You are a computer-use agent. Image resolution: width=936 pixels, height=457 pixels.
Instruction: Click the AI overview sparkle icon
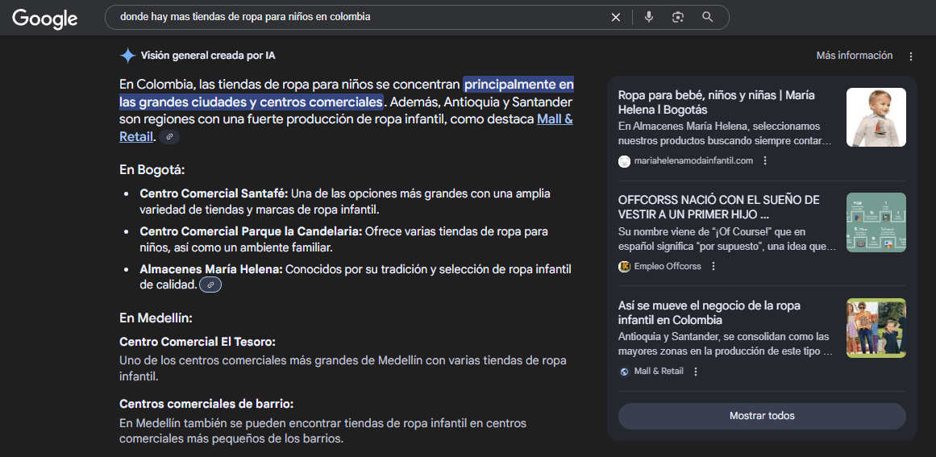coord(127,56)
